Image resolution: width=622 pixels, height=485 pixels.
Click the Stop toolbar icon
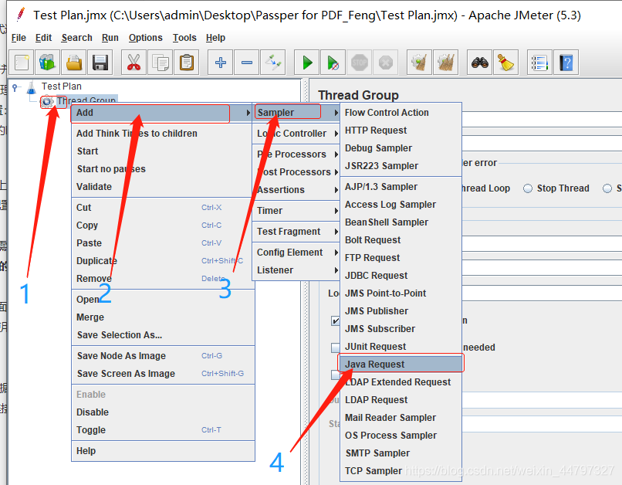(360, 63)
